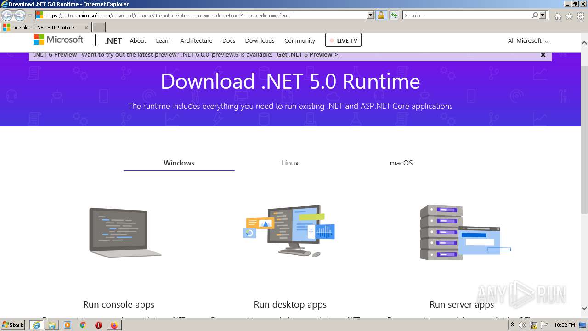Open the Learn menu item
This screenshot has width=588, height=331.
click(x=163, y=40)
